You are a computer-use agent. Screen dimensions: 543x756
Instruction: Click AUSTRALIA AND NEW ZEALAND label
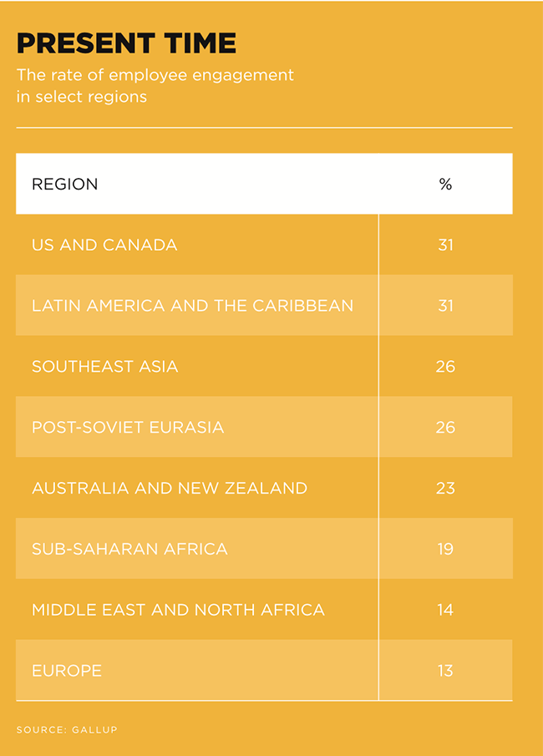tap(170, 488)
